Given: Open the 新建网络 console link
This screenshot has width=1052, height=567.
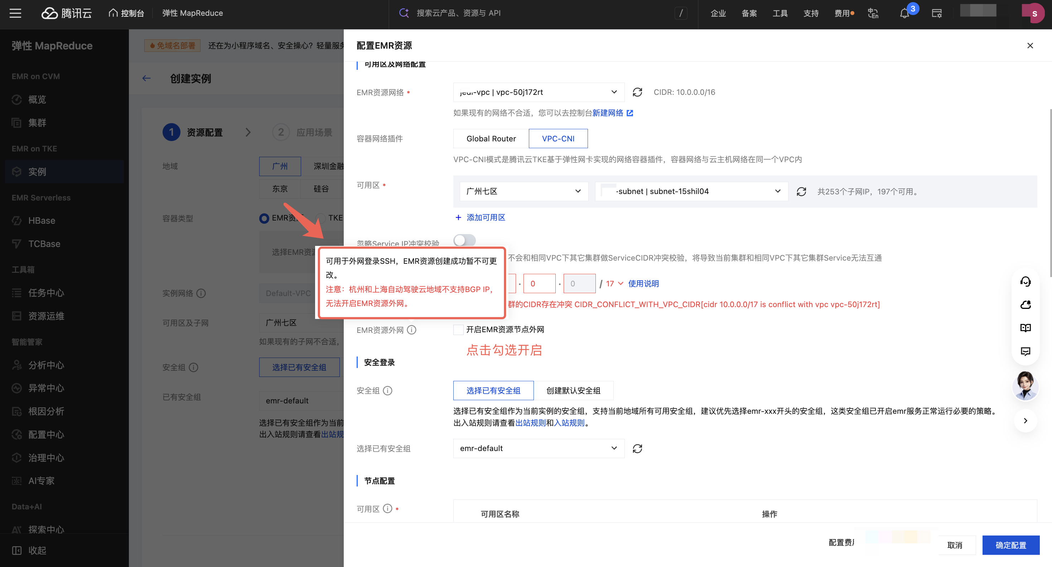Looking at the screenshot, I should tap(612, 113).
